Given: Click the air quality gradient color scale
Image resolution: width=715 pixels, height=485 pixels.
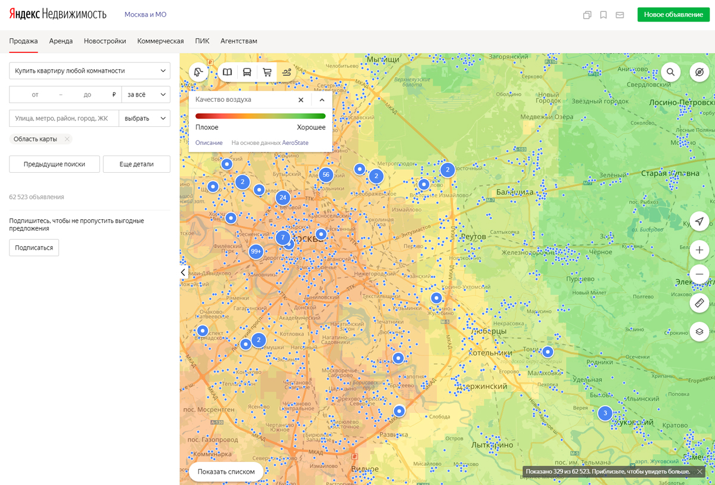Looking at the screenshot, I should pyautogui.click(x=260, y=116).
